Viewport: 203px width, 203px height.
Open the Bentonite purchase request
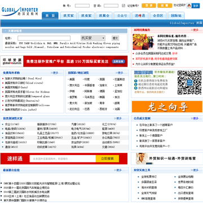(22, 101)
